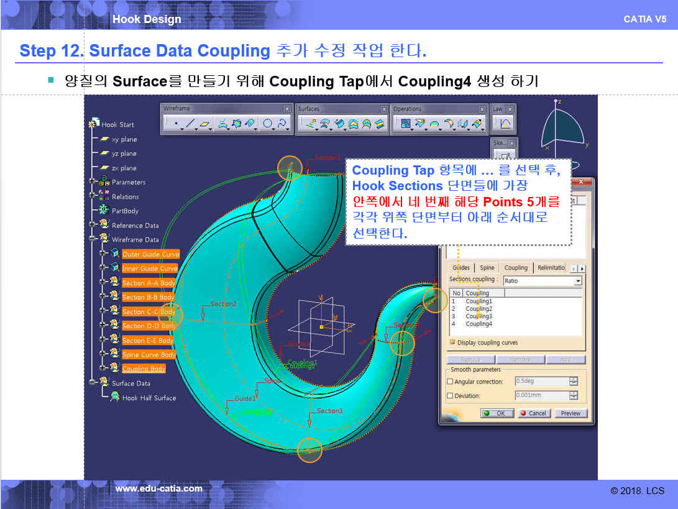The height and width of the screenshot is (509, 678).
Task: Click the Angular correction spinner arrows
Action: point(574,382)
